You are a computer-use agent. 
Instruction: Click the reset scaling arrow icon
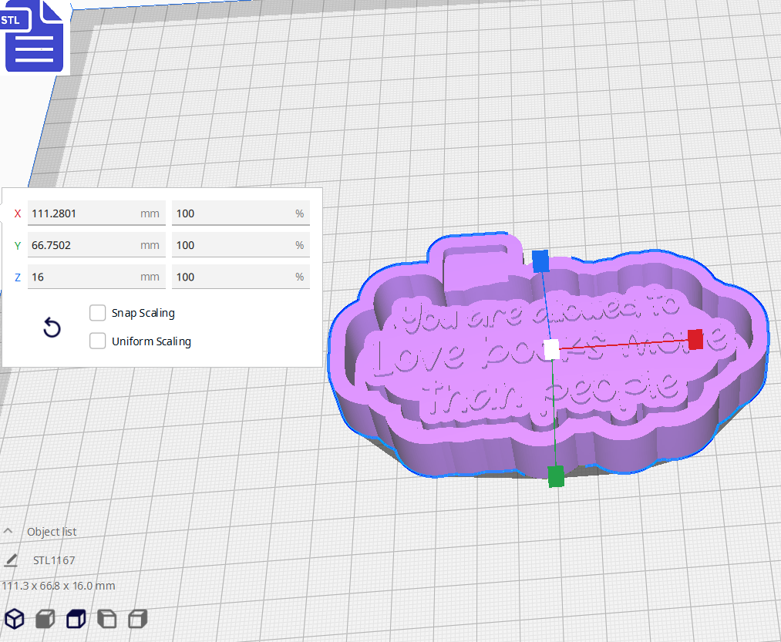pyautogui.click(x=52, y=328)
